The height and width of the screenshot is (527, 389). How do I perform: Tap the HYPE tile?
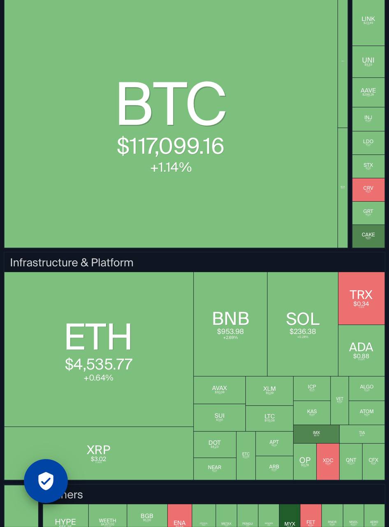[65, 515]
